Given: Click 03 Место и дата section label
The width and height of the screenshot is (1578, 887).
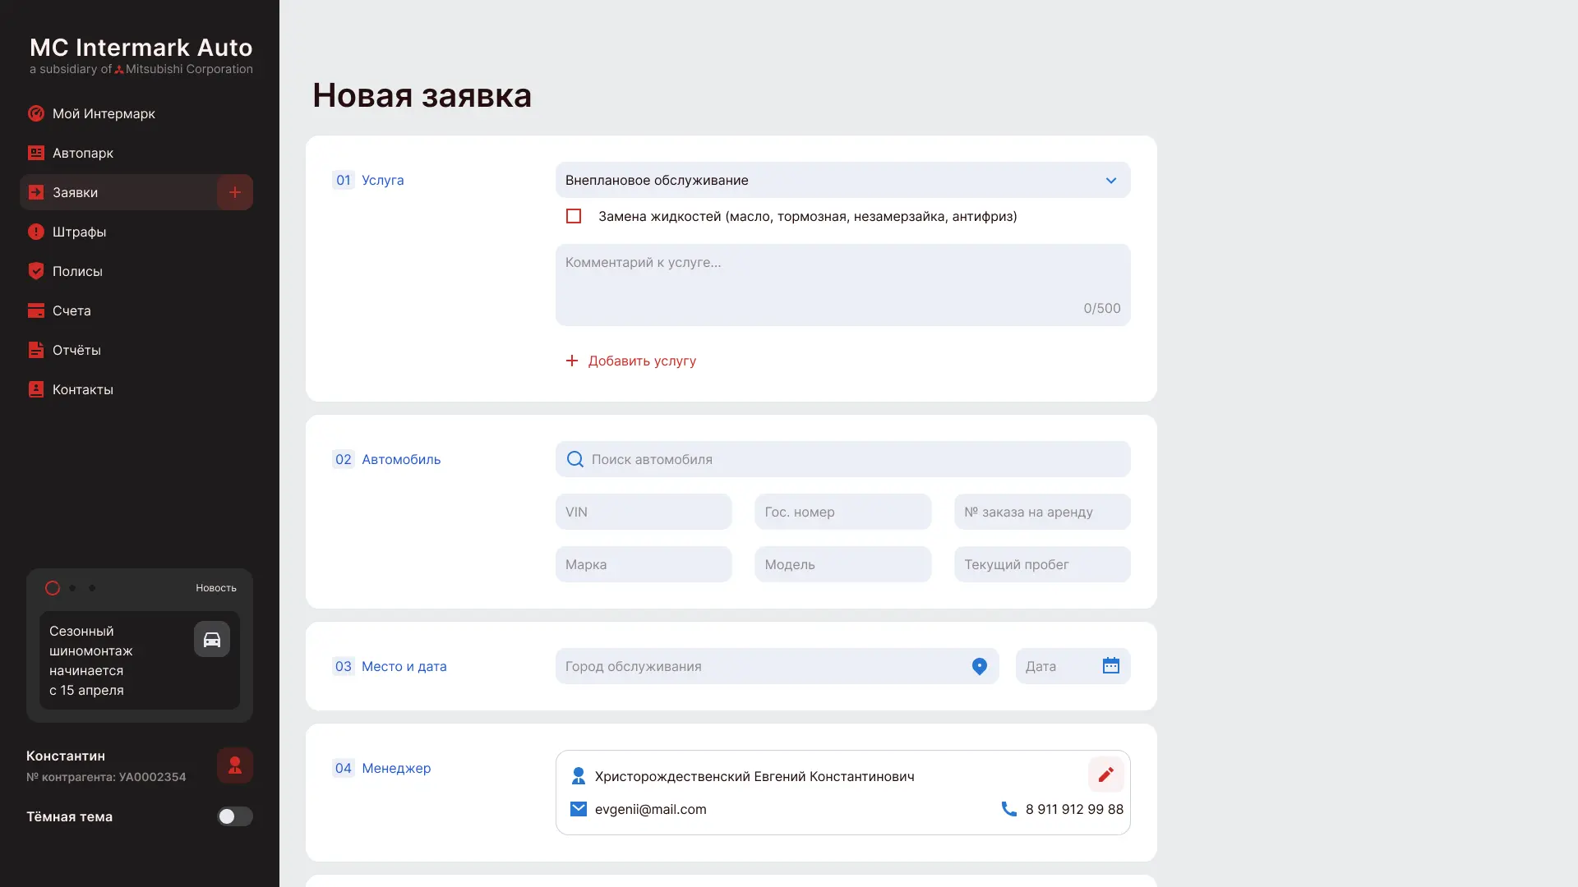Looking at the screenshot, I should [x=390, y=666].
